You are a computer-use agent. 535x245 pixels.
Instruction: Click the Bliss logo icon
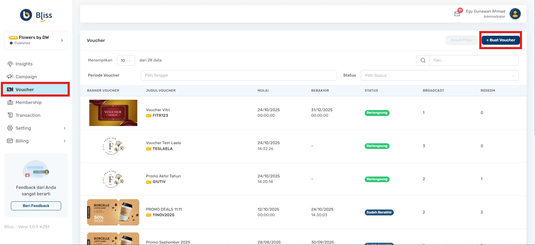(x=26, y=15)
